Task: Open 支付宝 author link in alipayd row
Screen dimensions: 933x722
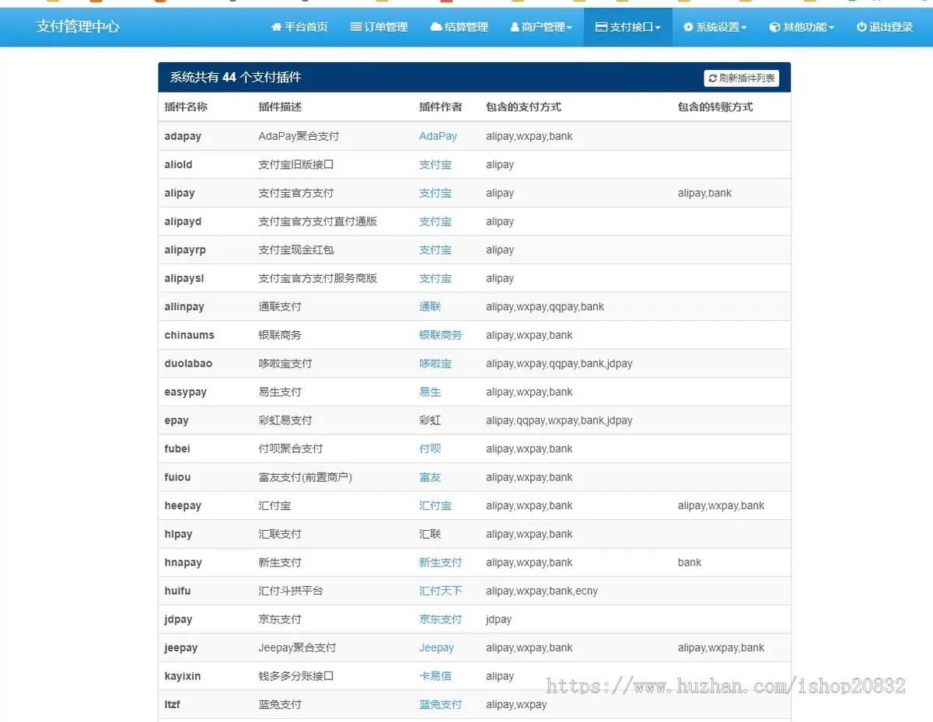Action: pyautogui.click(x=435, y=221)
